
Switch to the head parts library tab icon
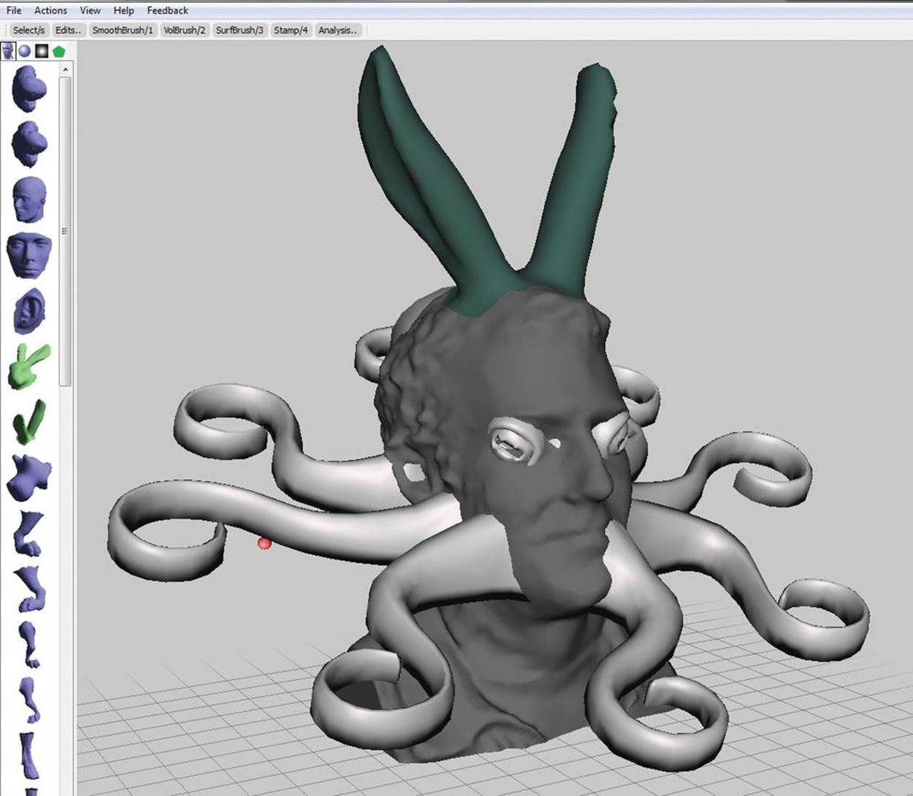pyautogui.click(x=8, y=51)
